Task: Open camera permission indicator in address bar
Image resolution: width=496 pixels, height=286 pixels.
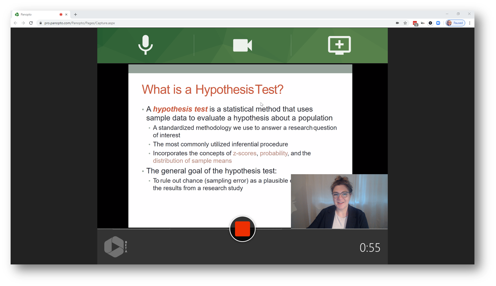Action: [397, 23]
